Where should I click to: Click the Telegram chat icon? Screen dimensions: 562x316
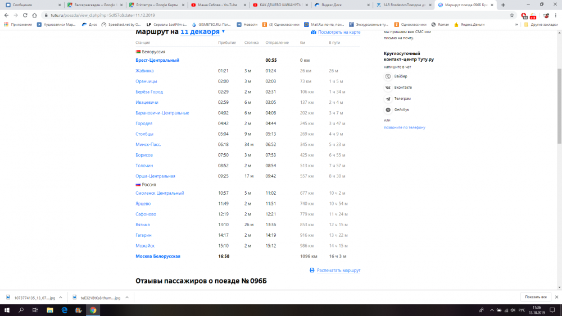tap(388, 98)
